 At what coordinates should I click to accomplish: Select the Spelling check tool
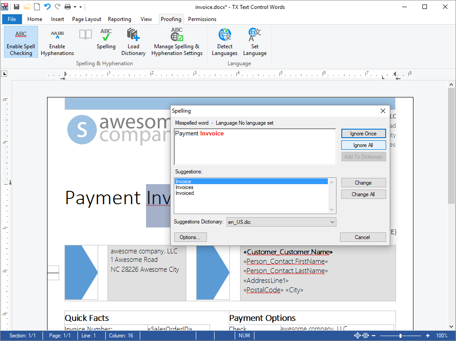coord(106,41)
